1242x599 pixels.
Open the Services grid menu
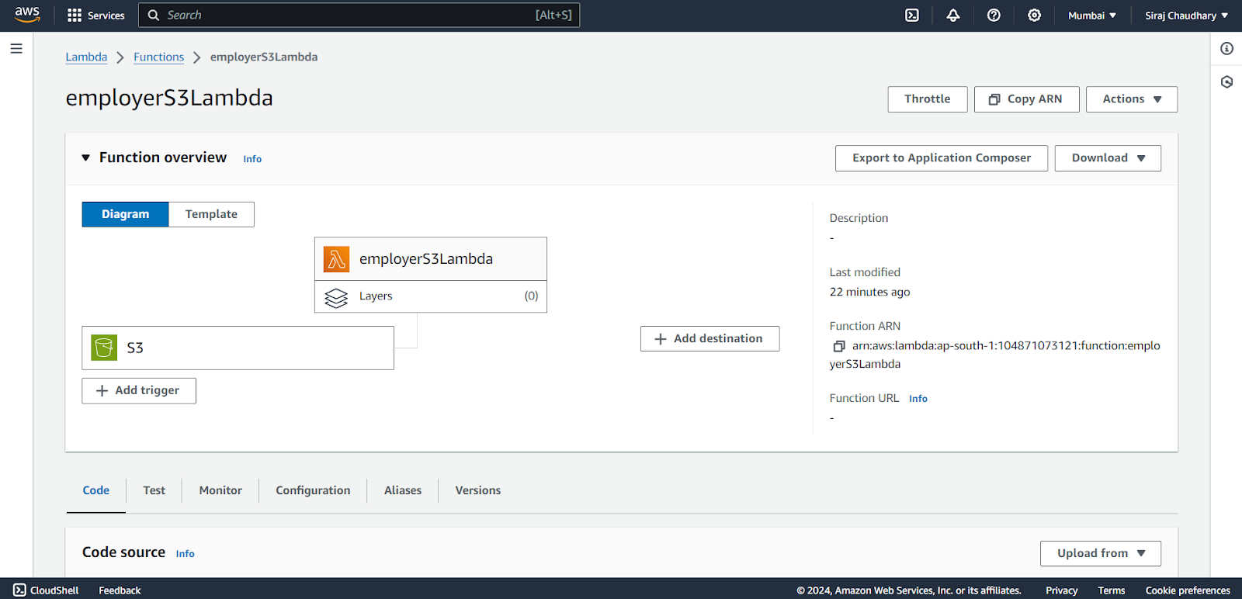pyautogui.click(x=95, y=16)
